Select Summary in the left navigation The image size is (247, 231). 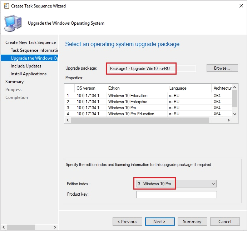click(x=15, y=82)
